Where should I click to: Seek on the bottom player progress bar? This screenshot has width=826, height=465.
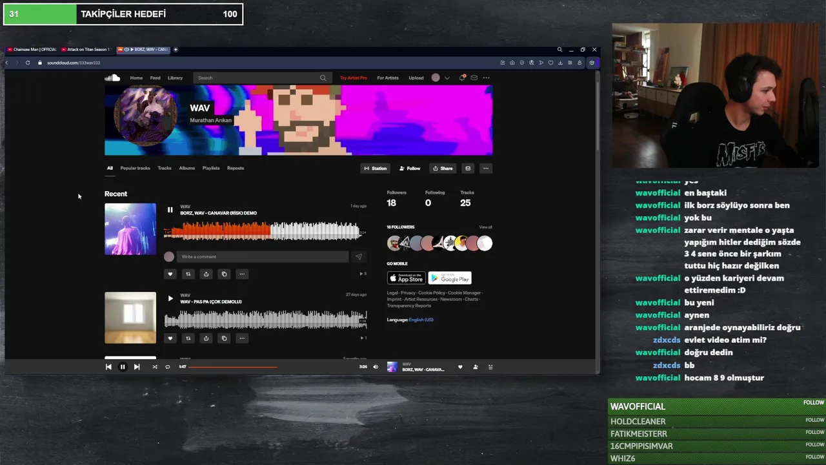[272, 367]
